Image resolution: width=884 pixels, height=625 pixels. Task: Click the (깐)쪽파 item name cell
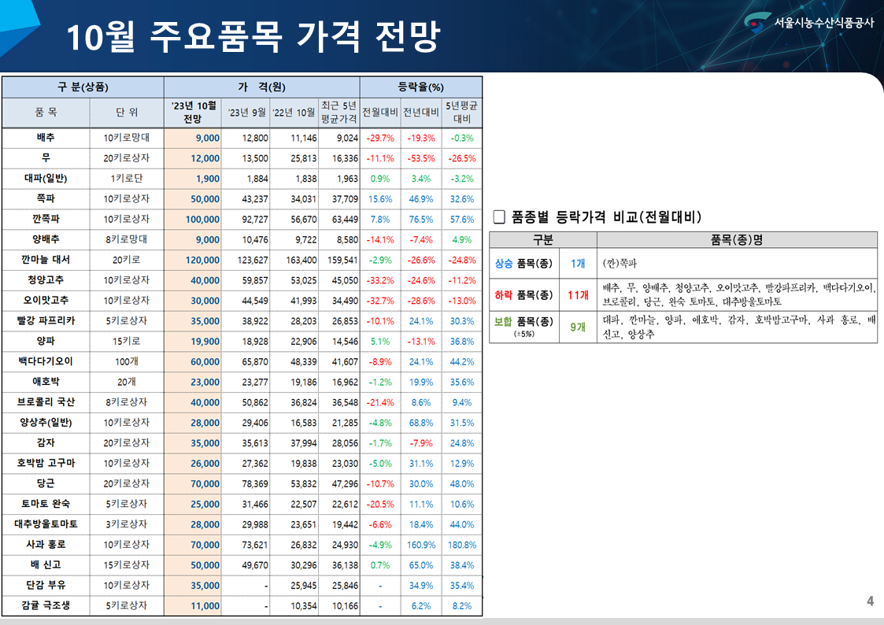coord(737,263)
